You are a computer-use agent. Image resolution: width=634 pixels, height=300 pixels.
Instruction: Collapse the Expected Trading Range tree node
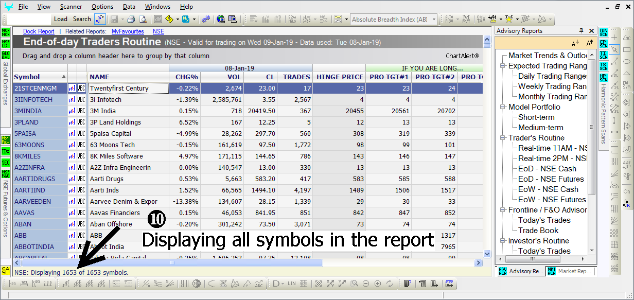502,66
